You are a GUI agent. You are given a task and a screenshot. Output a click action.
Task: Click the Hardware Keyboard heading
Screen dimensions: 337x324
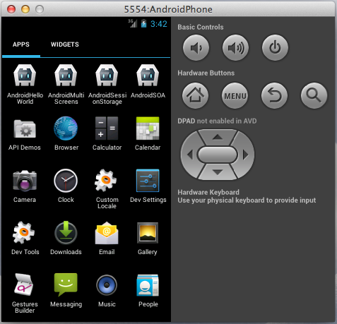click(208, 192)
